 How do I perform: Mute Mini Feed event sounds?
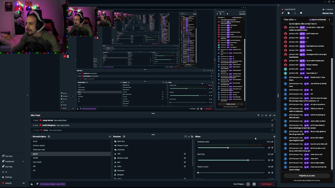pos(274,115)
